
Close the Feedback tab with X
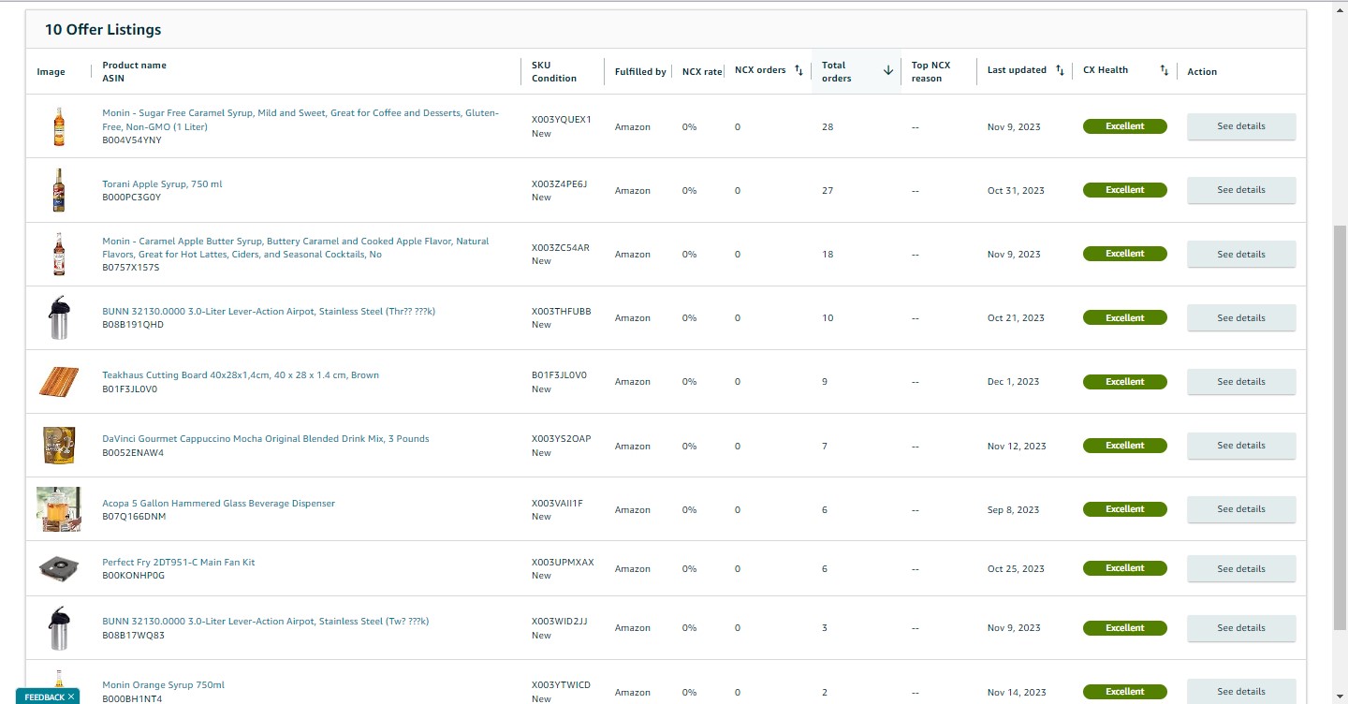[x=71, y=697]
